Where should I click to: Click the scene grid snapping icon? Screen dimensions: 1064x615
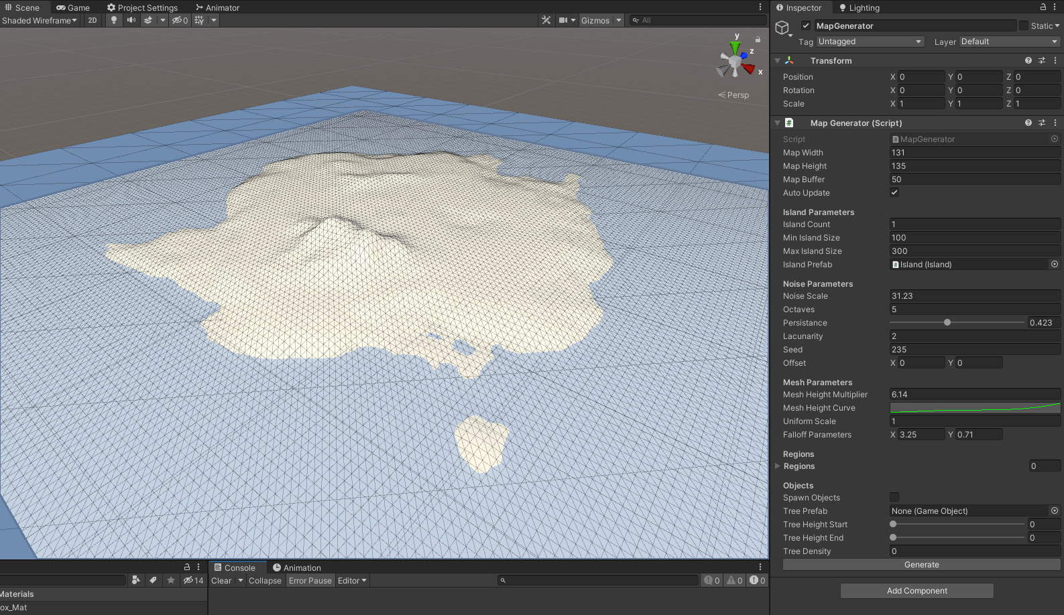pyautogui.click(x=199, y=20)
